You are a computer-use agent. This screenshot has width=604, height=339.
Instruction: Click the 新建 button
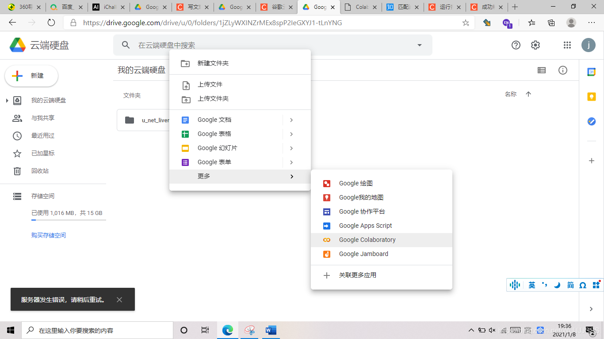coord(31,76)
